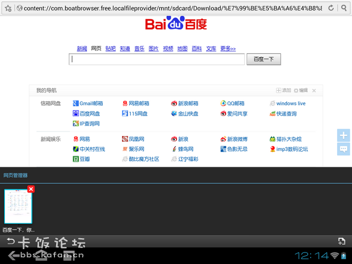This screenshot has height=264, width=352.
Task: Click the 百度一下 search button
Action: coord(264,59)
